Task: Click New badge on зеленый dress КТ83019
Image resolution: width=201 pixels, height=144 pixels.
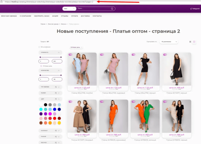Action: (x=133, y=102)
